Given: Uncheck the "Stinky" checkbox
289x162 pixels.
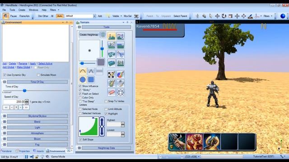Looking at the screenshot, I should (80, 90).
